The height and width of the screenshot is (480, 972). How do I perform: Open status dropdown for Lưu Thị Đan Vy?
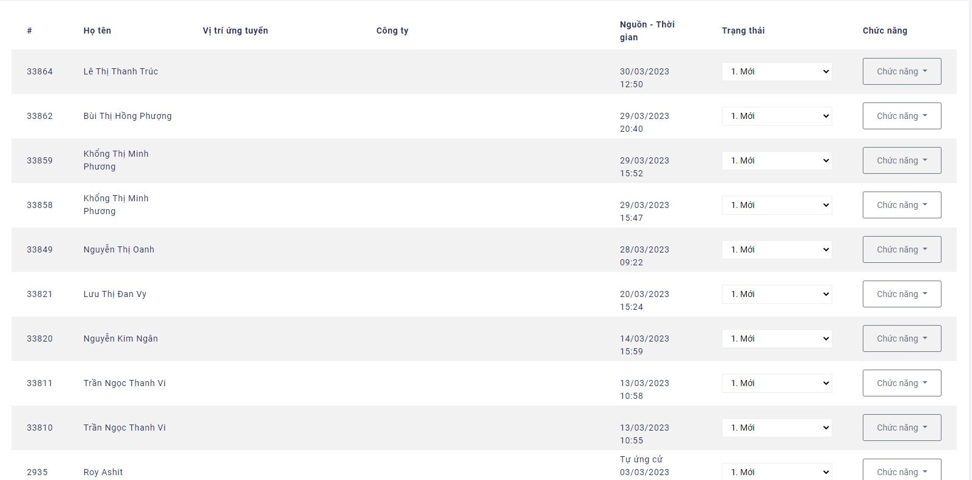pyautogui.click(x=776, y=294)
